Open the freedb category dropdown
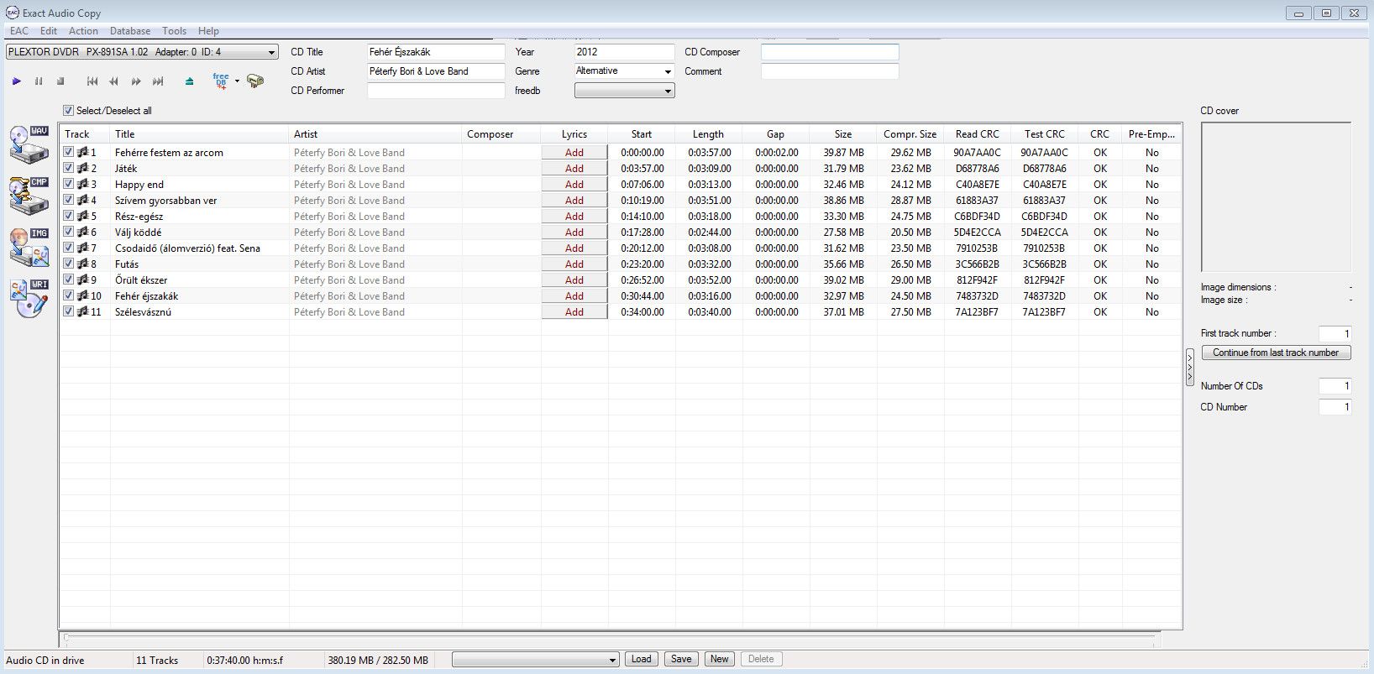The width and height of the screenshot is (1374, 674). click(624, 91)
